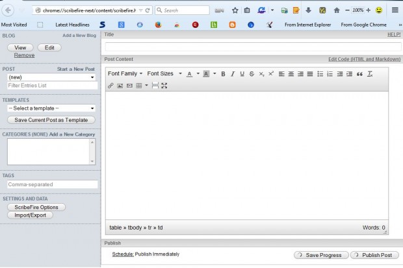Center-align text in the editor
The height and width of the screenshot is (268, 403).
coord(291,74)
